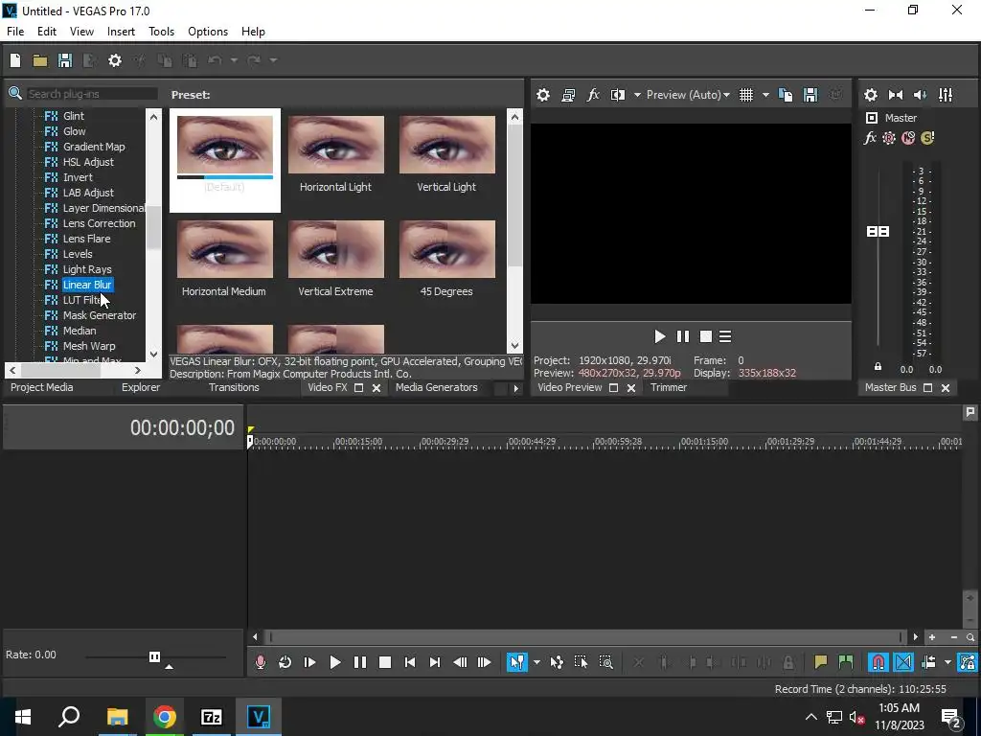
Task: Save snapshot to file in preview toolbar
Action: click(x=810, y=95)
